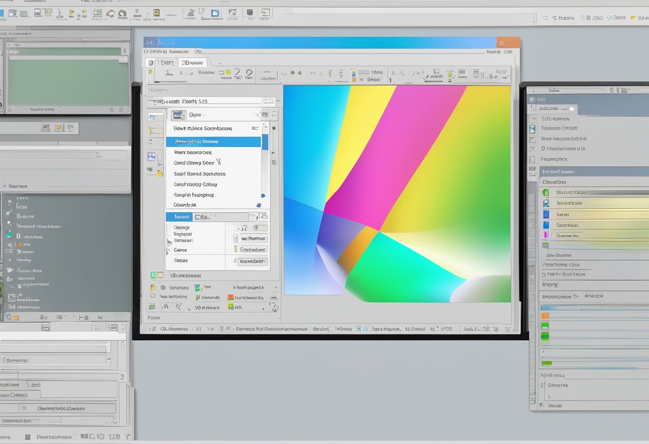Click the monitor thumbnail icon above the list

tap(179, 115)
